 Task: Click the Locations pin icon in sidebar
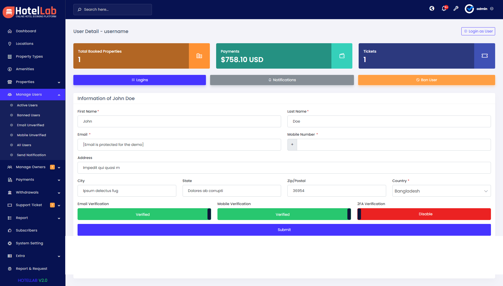pos(10,44)
